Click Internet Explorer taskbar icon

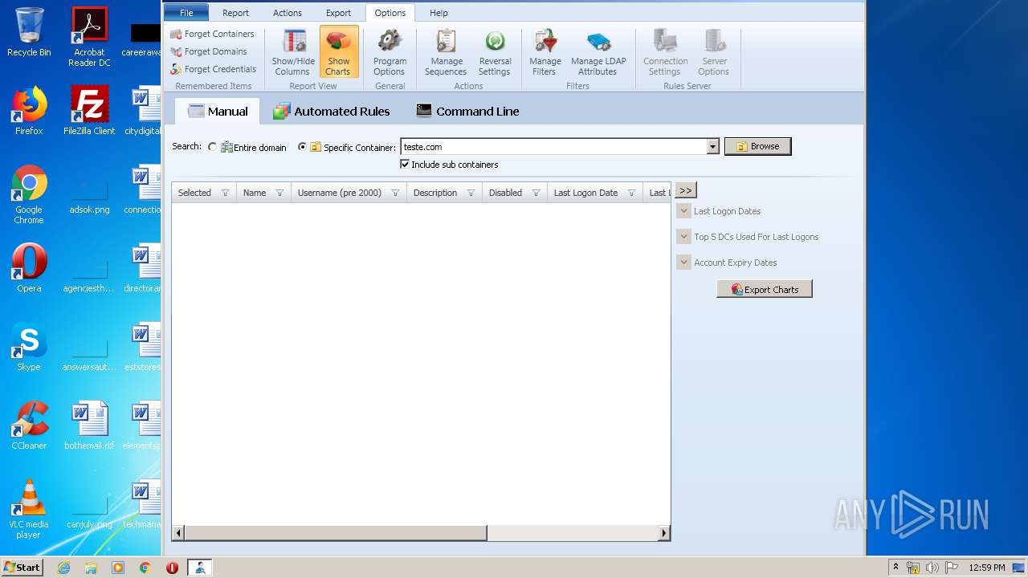[x=63, y=568]
